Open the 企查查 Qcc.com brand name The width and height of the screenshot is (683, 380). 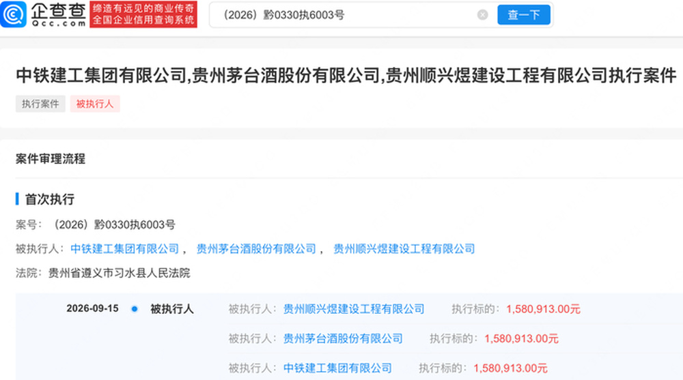58,14
